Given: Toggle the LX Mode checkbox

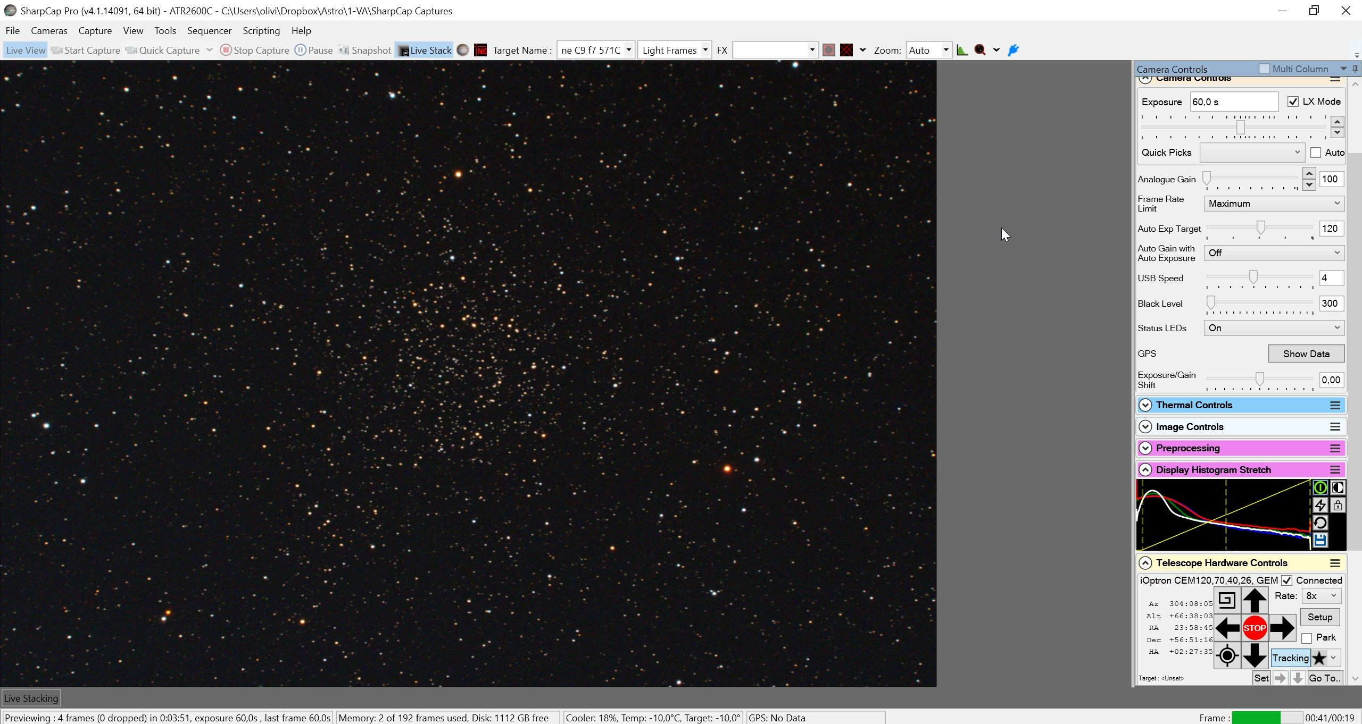Looking at the screenshot, I should point(1293,102).
